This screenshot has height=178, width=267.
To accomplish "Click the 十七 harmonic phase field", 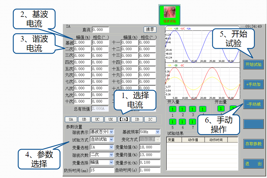I will [x=147, y=82].
